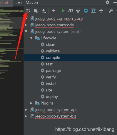Reload all Maven projects
The height and width of the screenshot is (135, 117).
[28, 11]
